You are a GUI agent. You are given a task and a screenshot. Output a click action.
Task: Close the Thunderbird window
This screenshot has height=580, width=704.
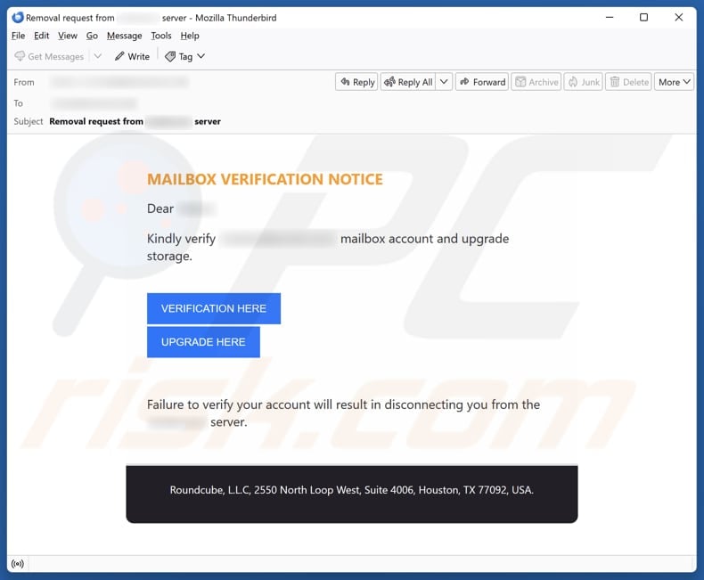click(678, 18)
